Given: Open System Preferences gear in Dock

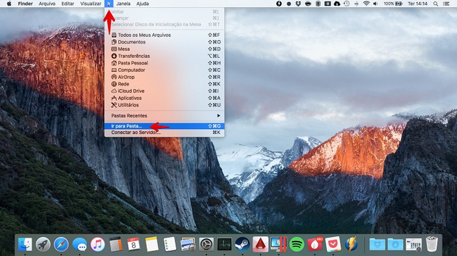Looking at the screenshot, I should (x=206, y=244).
